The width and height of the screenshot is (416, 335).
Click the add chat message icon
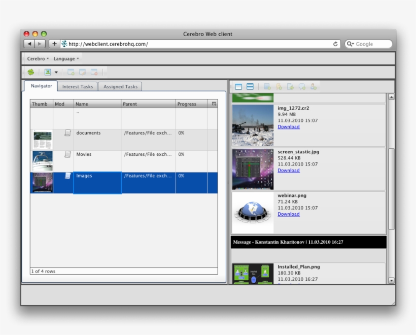[302, 87]
